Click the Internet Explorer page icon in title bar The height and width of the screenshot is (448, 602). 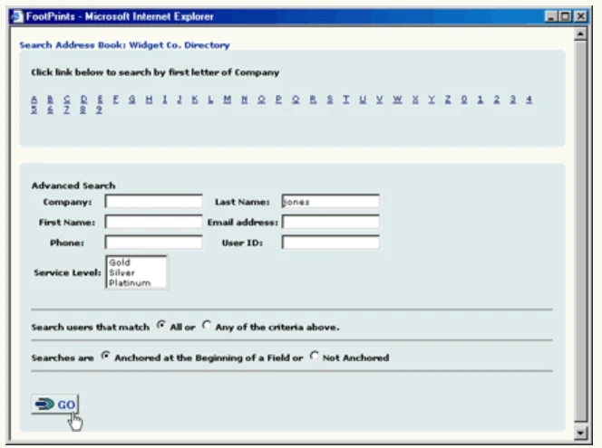coord(17,17)
